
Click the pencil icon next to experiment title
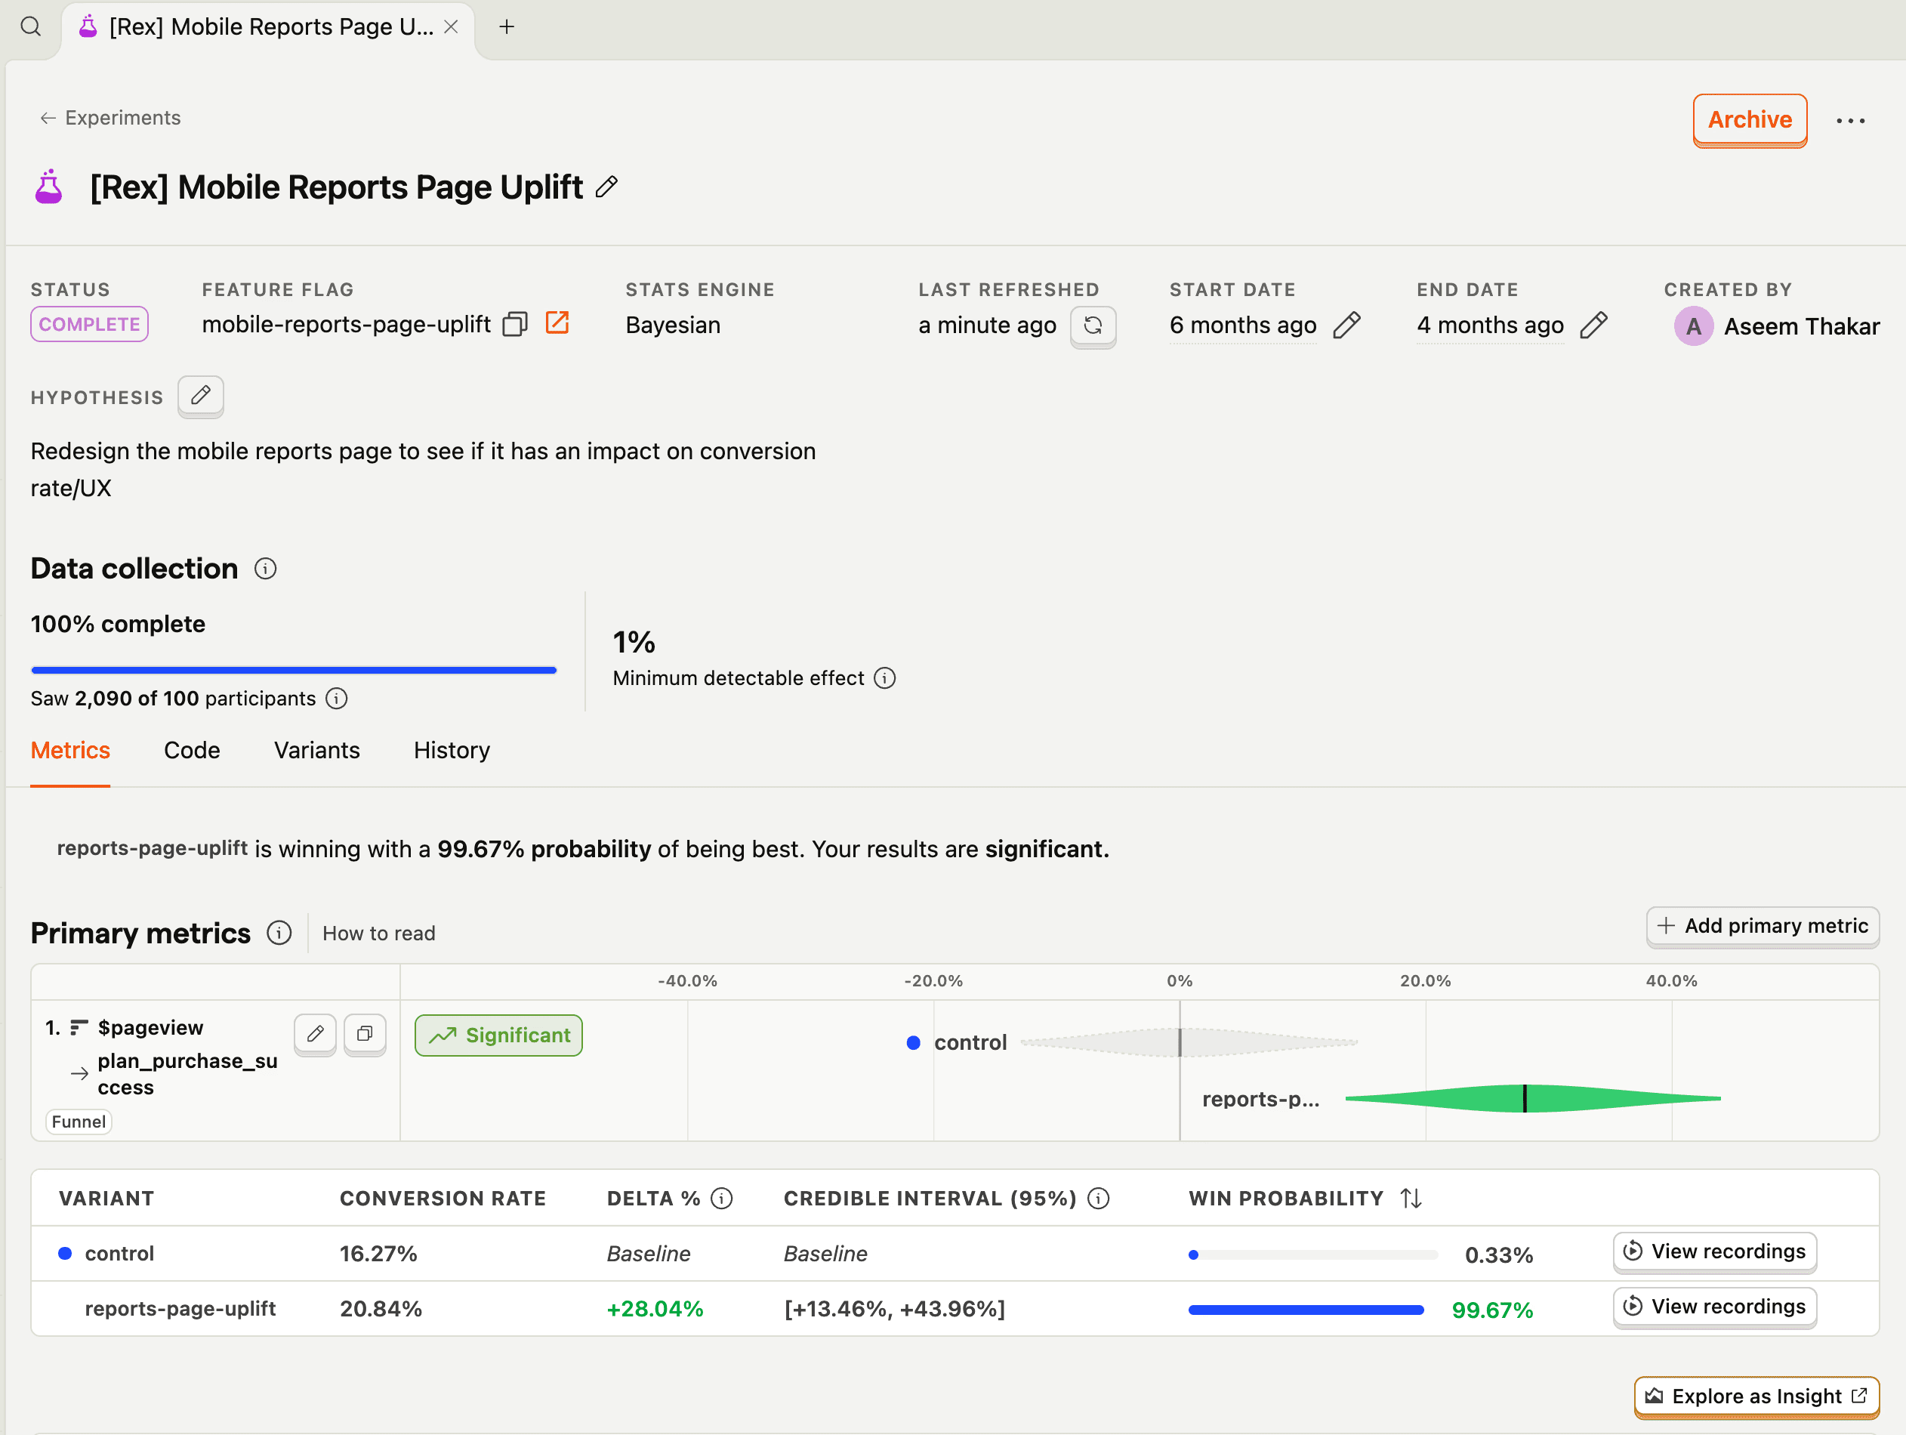606,187
